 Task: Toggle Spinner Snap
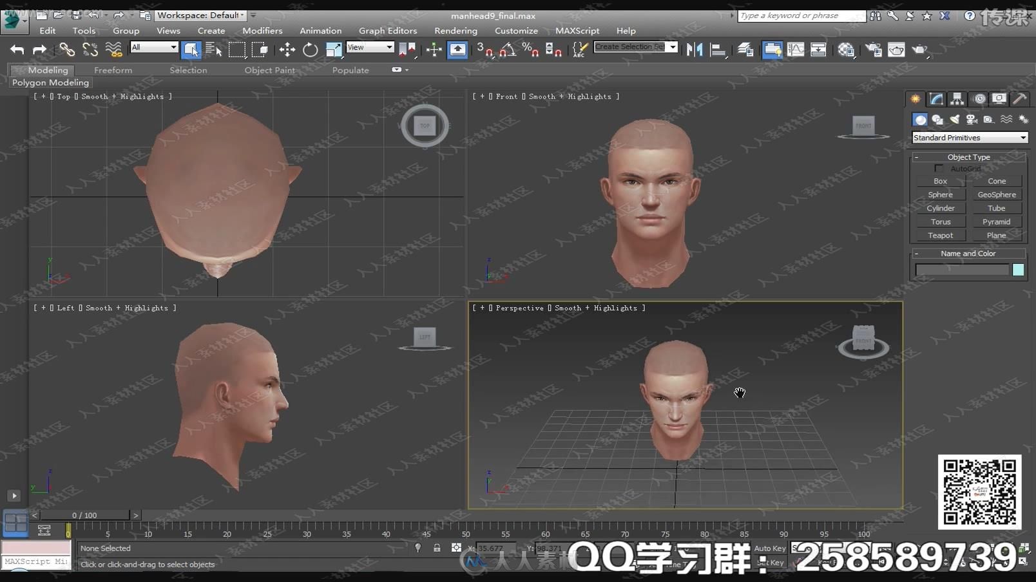(x=553, y=50)
